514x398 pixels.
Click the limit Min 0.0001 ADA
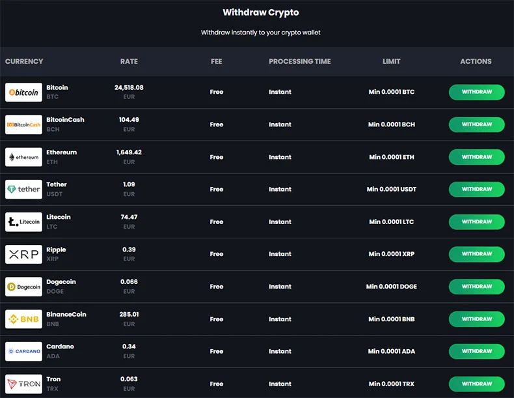pos(392,351)
